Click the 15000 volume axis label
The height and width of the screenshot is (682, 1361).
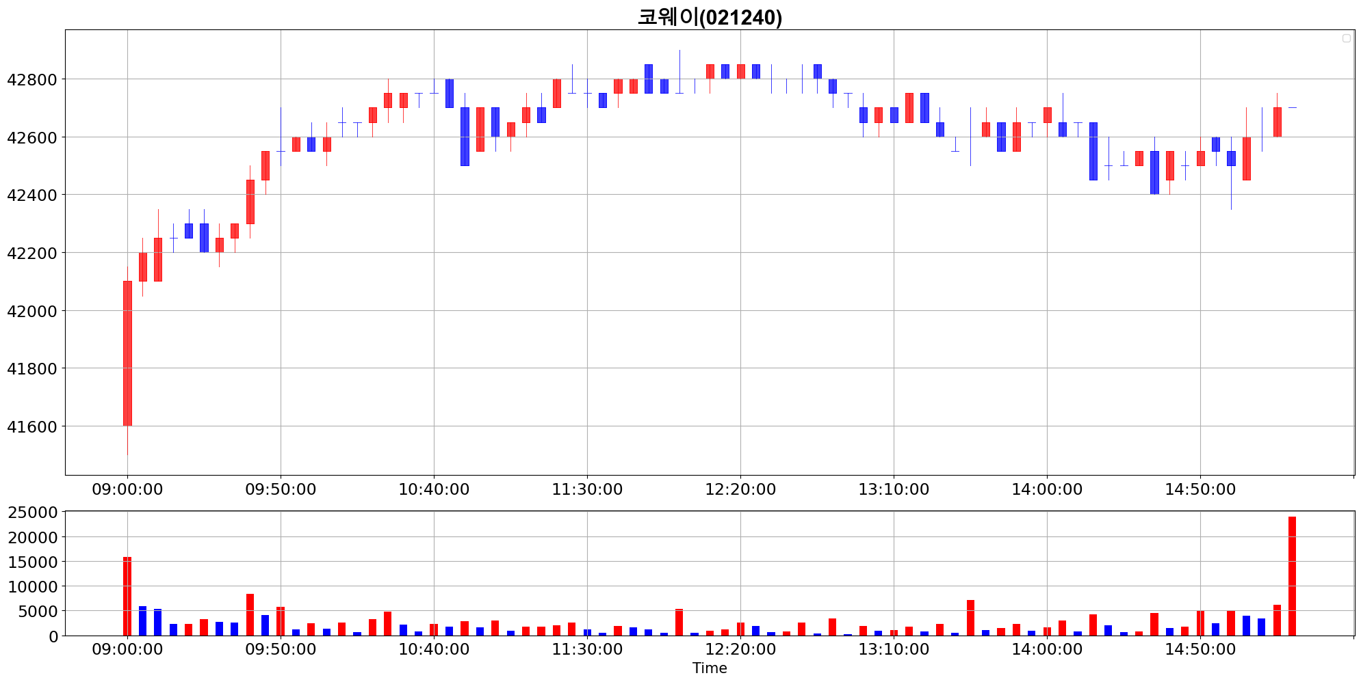(x=32, y=562)
